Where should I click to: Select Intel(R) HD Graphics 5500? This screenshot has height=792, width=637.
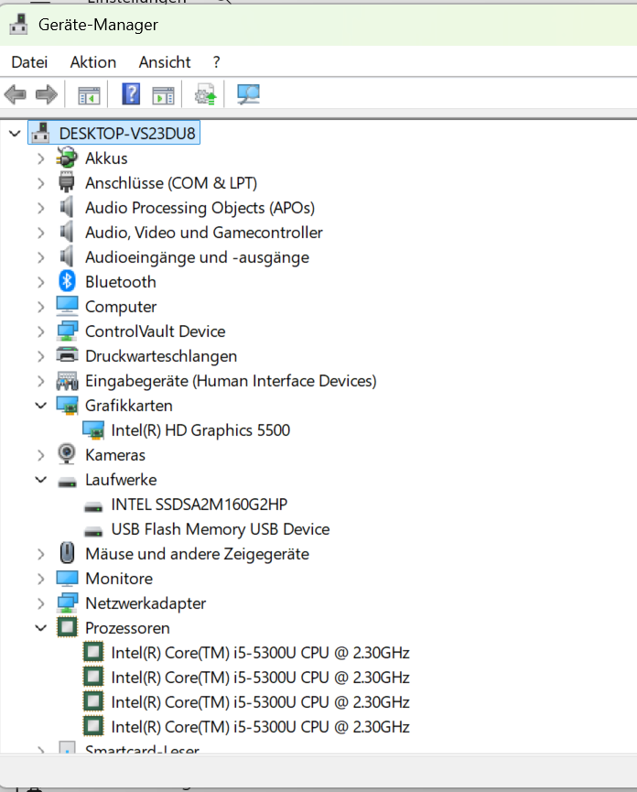[200, 430]
